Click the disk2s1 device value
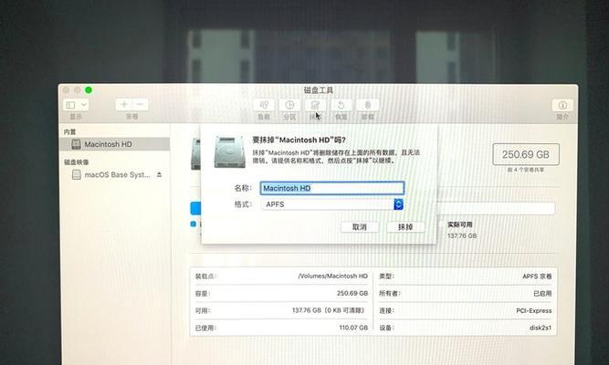 (541, 328)
